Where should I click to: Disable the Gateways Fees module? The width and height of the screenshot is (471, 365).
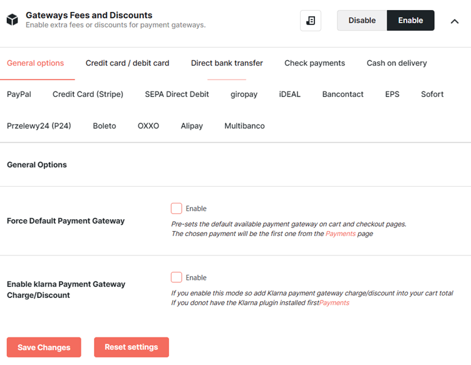362,21
